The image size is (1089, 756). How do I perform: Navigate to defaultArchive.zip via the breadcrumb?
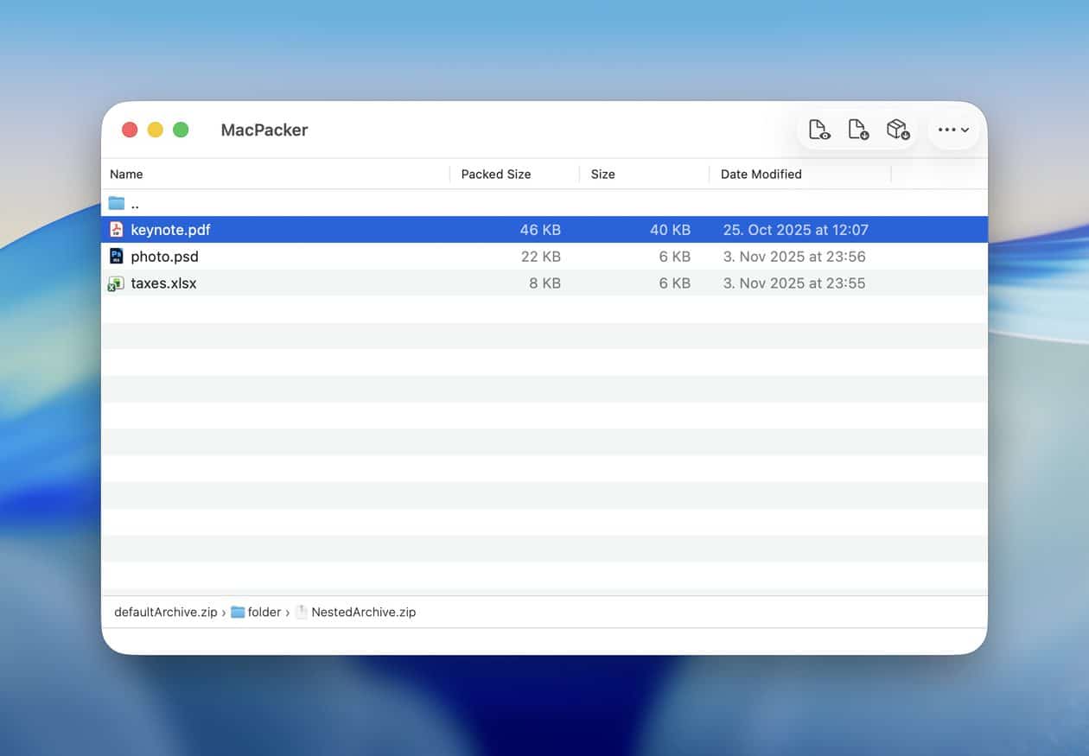[164, 612]
